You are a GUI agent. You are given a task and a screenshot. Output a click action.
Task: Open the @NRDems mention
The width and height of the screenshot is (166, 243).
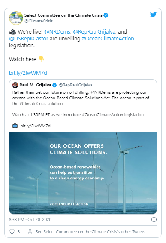[57, 32]
